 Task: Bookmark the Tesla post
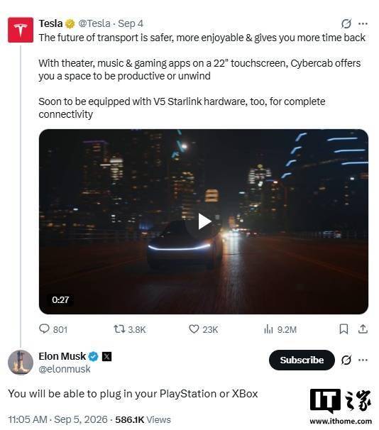pyautogui.click(x=344, y=329)
